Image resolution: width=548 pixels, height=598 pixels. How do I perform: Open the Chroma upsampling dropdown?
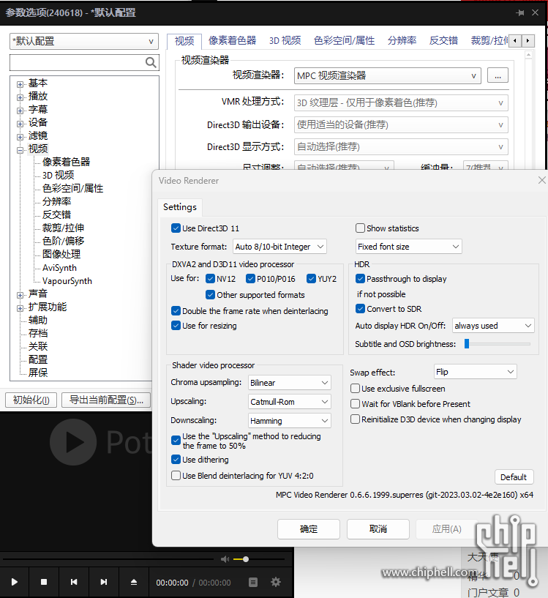pyautogui.click(x=290, y=383)
